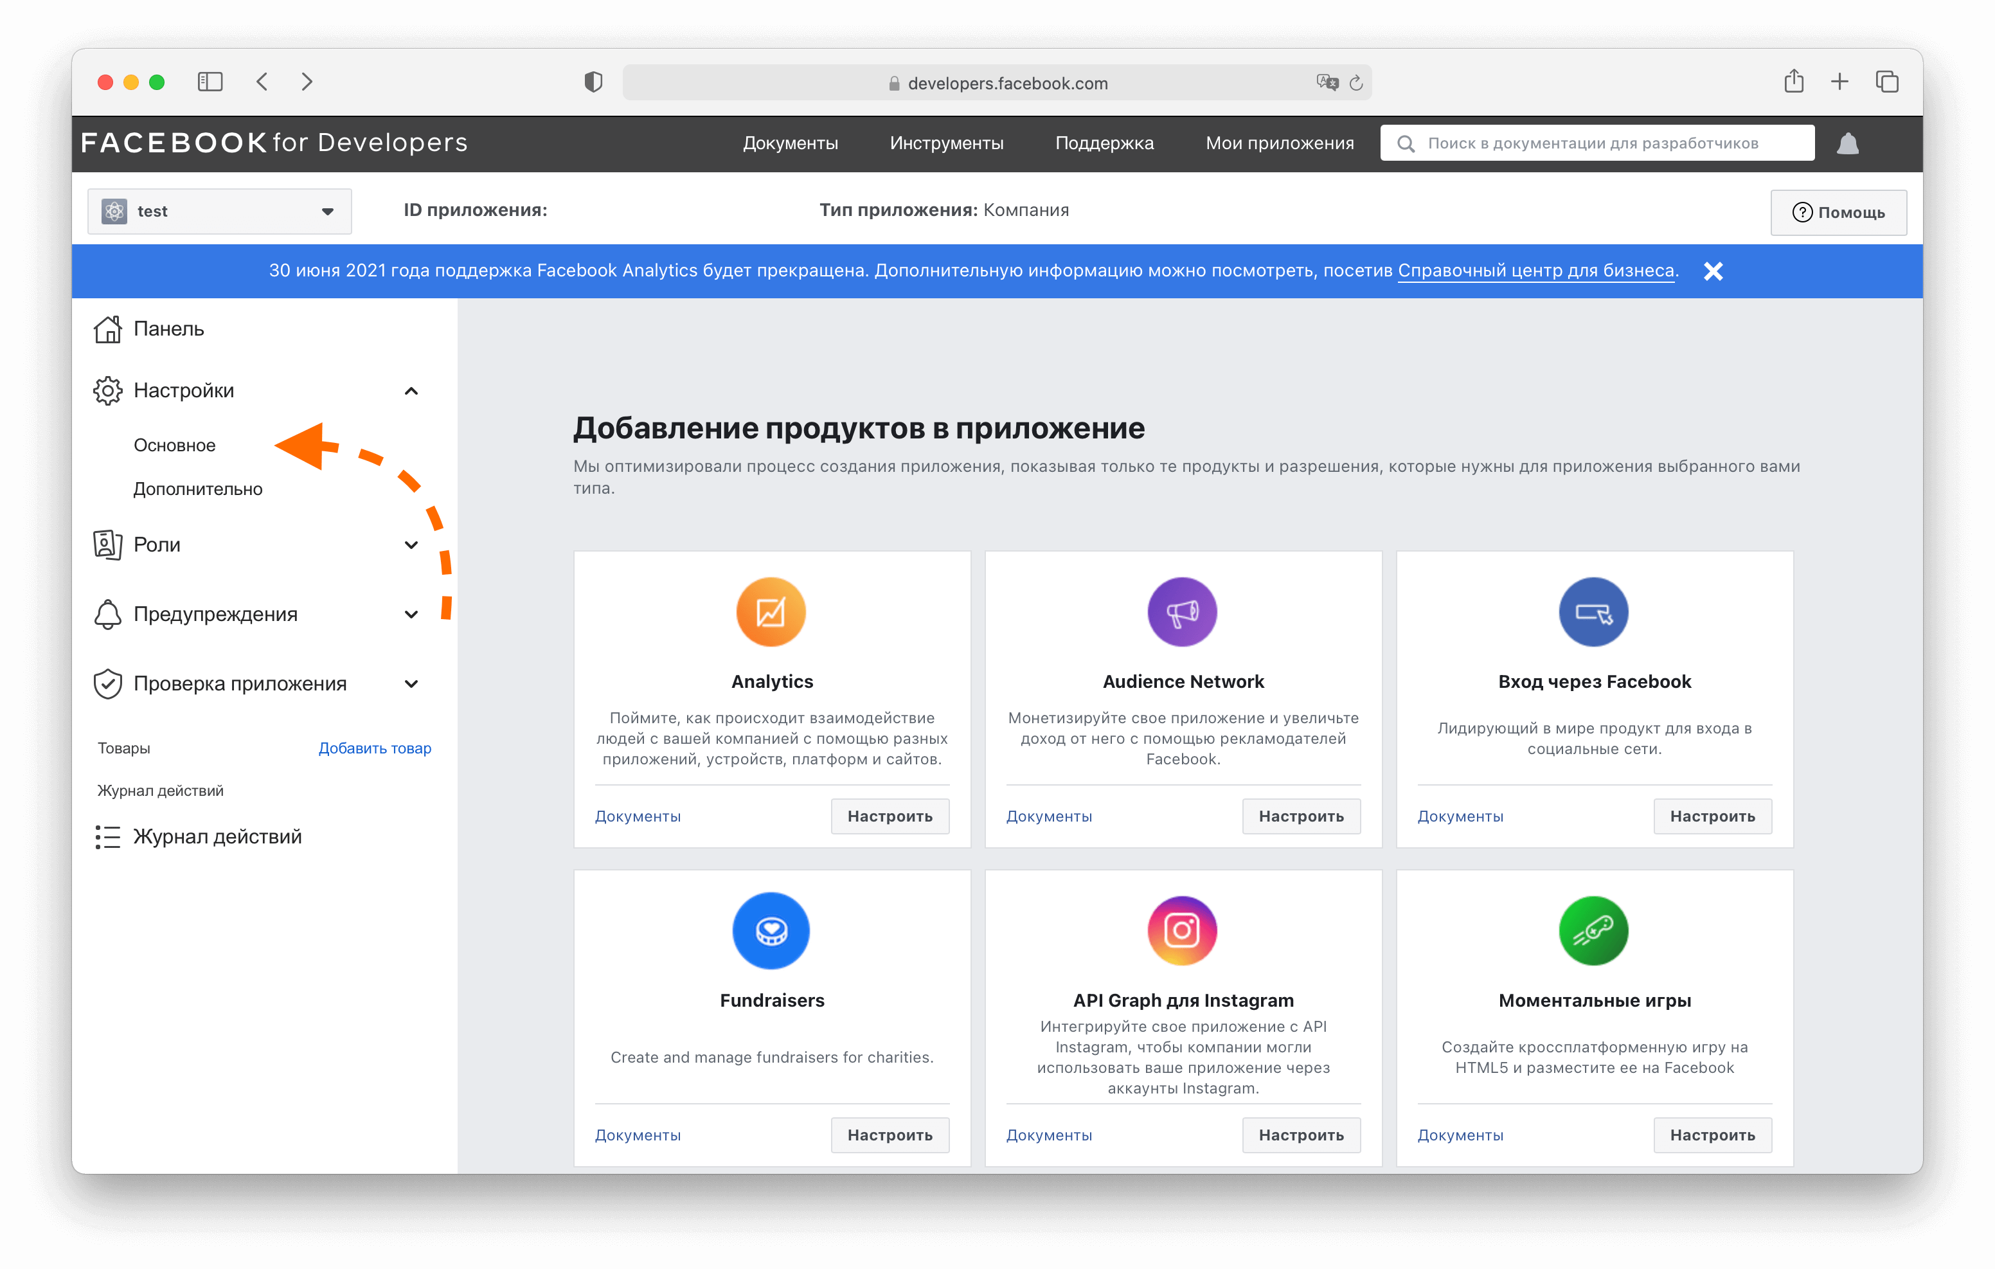The width and height of the screenshot is (1995, 1269).
Task: Open the Панель sidebar item
Action: [168, 329]
